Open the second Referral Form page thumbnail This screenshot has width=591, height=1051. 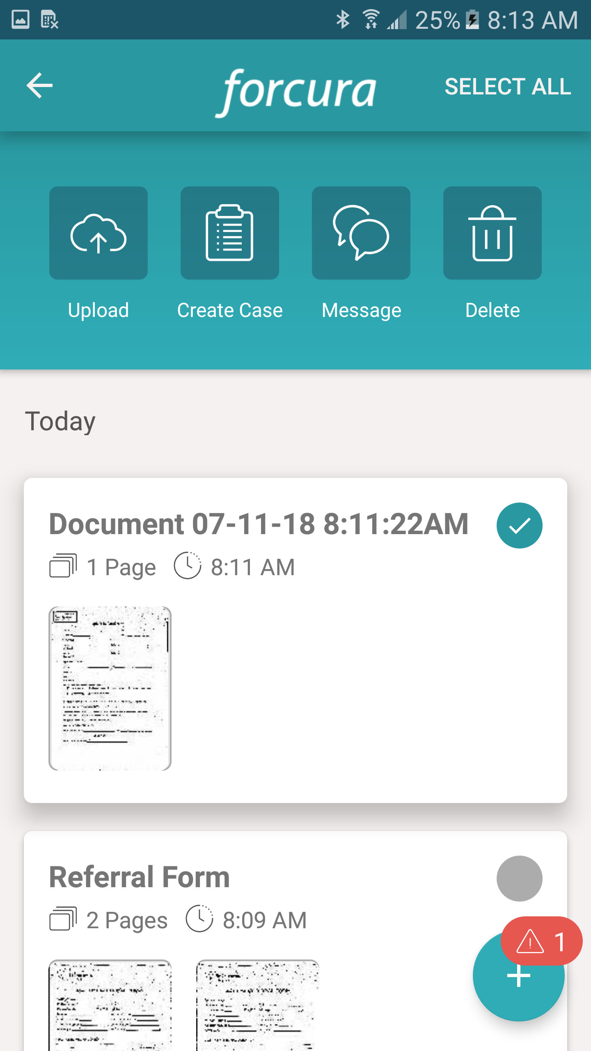click(258, 1005)
